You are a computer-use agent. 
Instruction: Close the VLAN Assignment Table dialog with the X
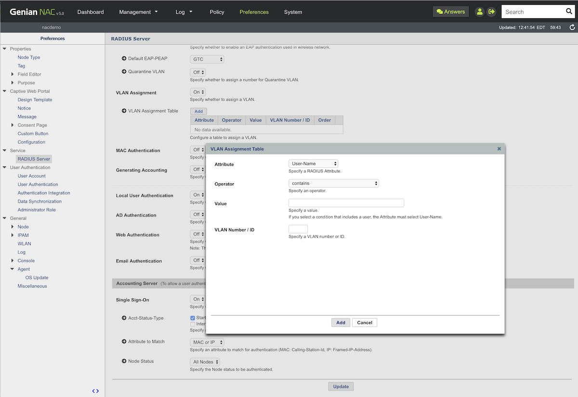pos(499,149)
